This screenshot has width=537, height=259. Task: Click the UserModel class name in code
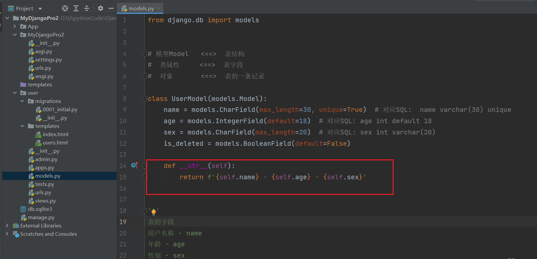(190, 99)
